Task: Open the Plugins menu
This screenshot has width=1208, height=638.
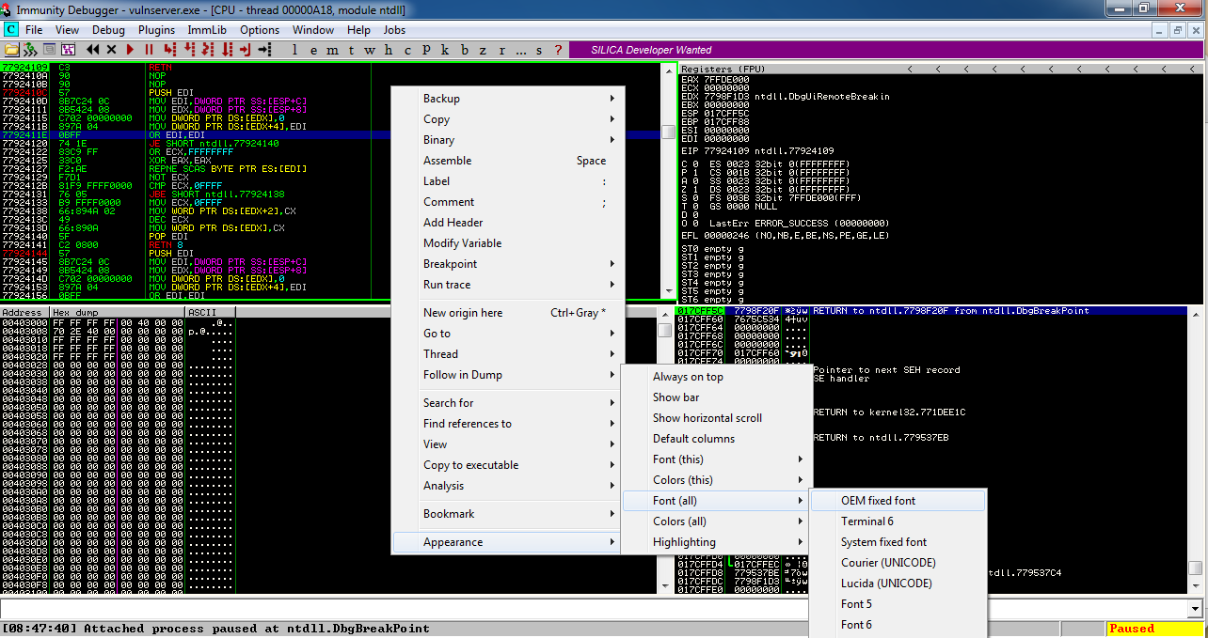Action: (x=156, y=30)
